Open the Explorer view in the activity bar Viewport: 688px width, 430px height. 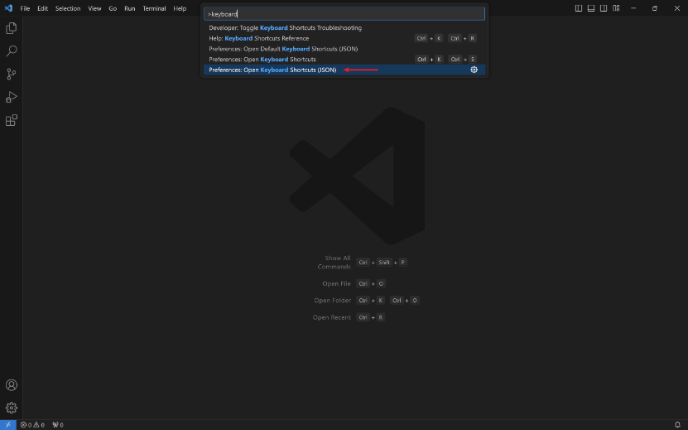[x=12, y=28]
